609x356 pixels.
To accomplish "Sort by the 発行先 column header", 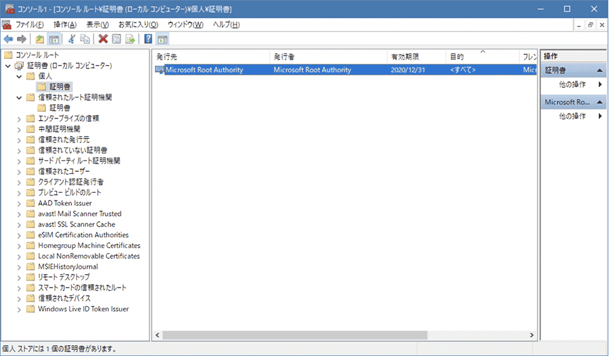I will coord(211,57).
